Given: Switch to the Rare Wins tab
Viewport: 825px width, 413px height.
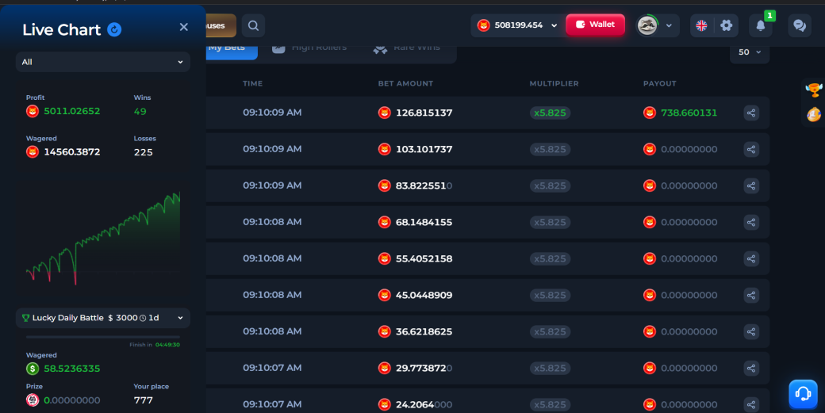Looking at the screenshot, I should pyautogui.click(x=407, y=48).
